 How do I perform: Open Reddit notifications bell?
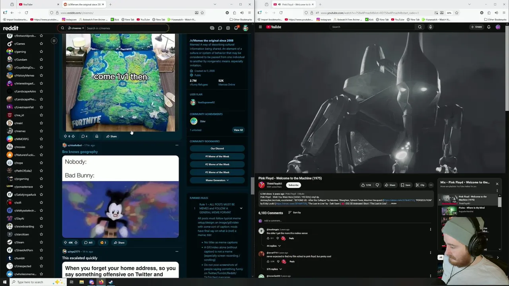(x=236, y=28)
